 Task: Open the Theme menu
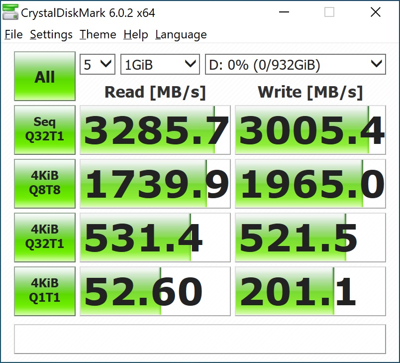click(98, 34)
